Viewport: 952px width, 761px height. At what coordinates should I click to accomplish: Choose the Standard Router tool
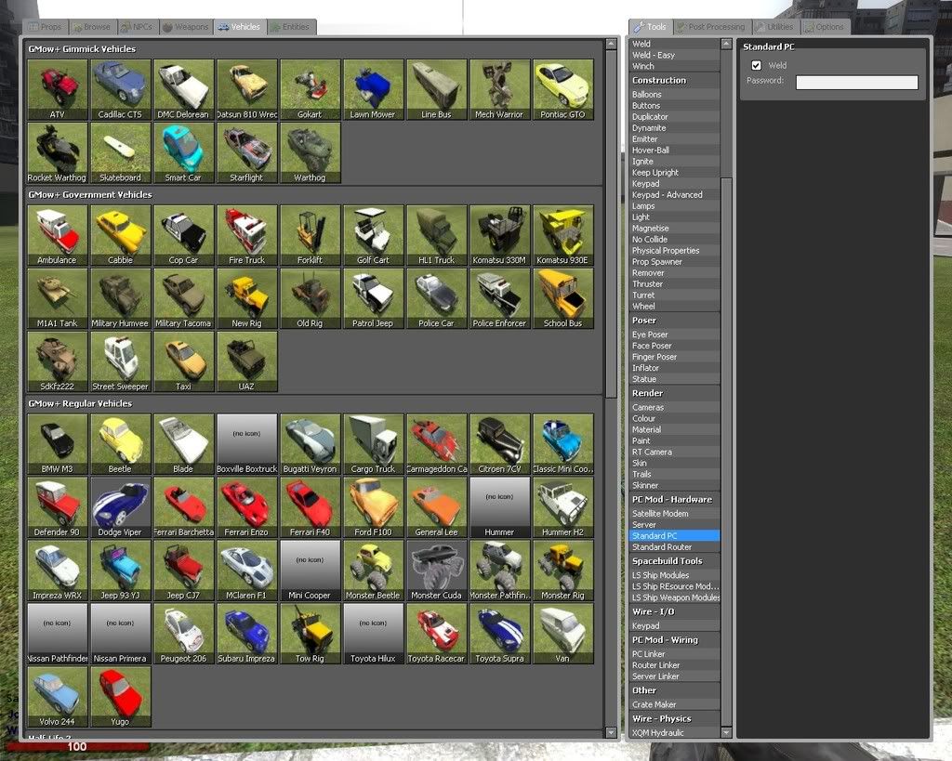pos(662,547)
